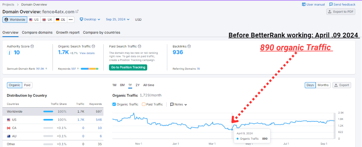Open external link icon beside fence4atx.com
This screenshot has width=362, height=147.
click(77, 11)
